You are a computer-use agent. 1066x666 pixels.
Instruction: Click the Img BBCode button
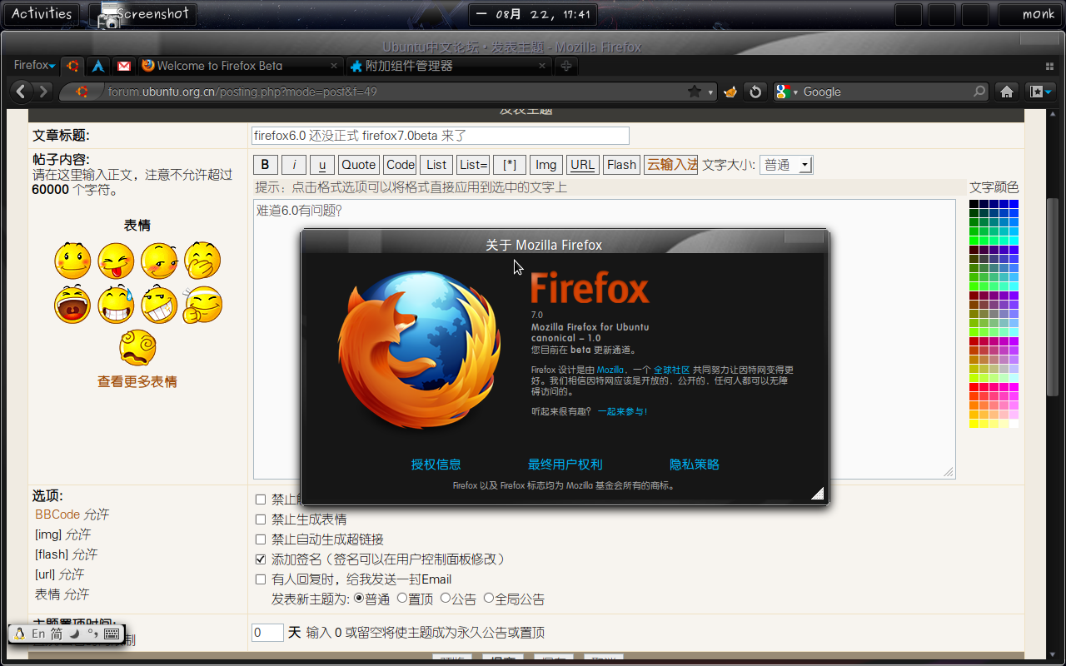point(545,165)
